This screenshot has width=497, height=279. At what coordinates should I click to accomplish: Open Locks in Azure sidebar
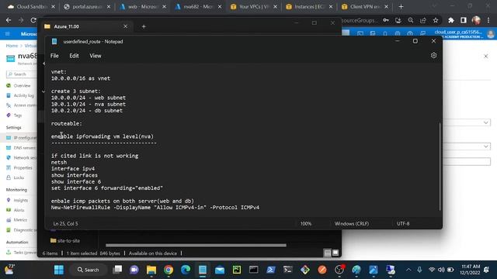pyautogui.click(x=19, y=177)
